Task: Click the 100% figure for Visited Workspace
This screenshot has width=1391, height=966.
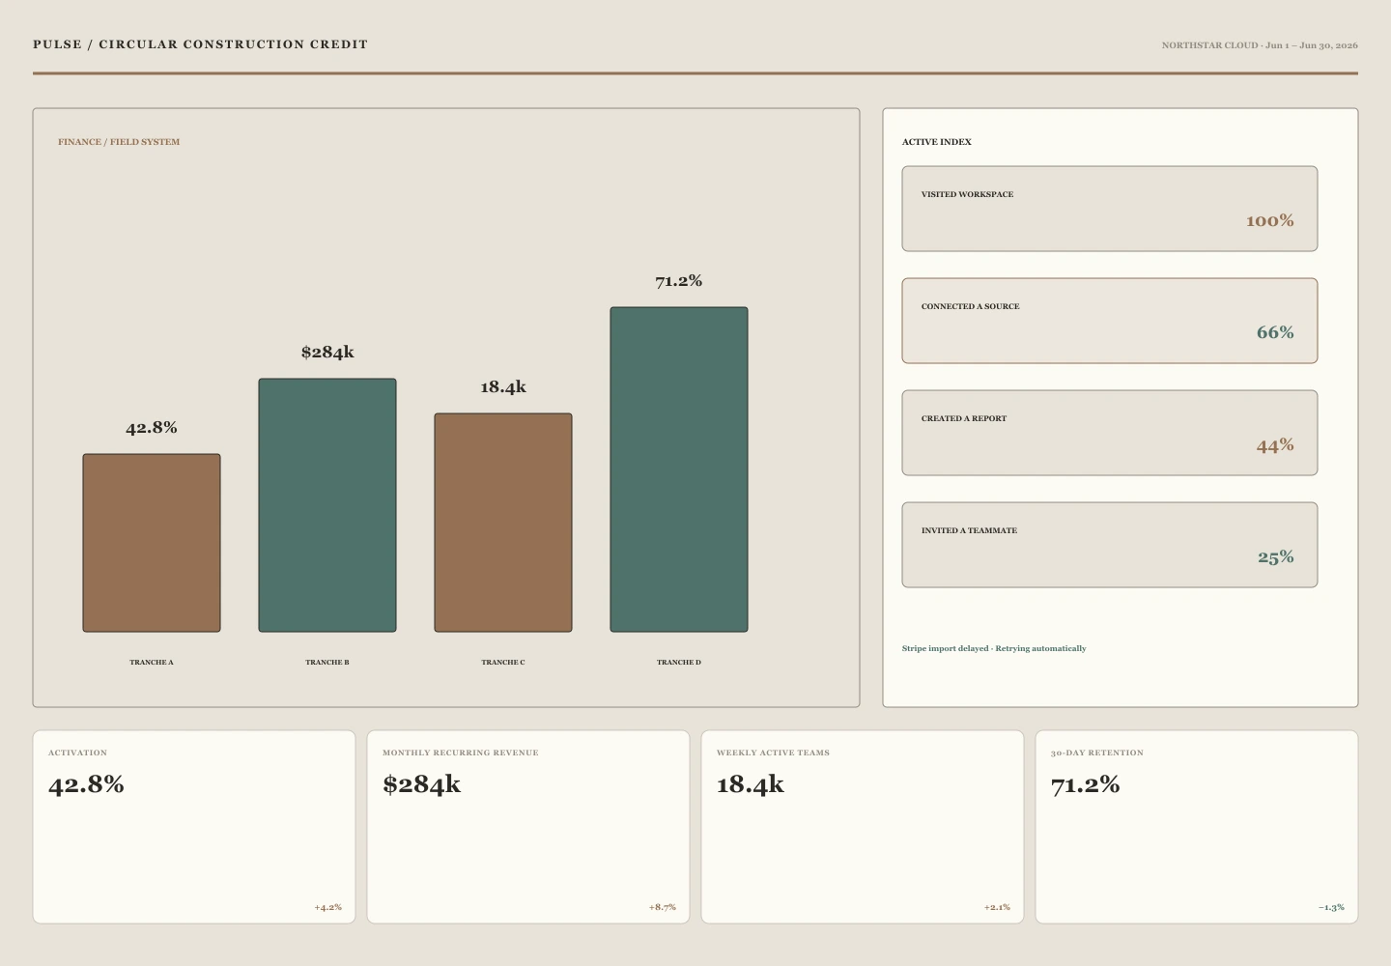Action: click(x=1270, y=221)
